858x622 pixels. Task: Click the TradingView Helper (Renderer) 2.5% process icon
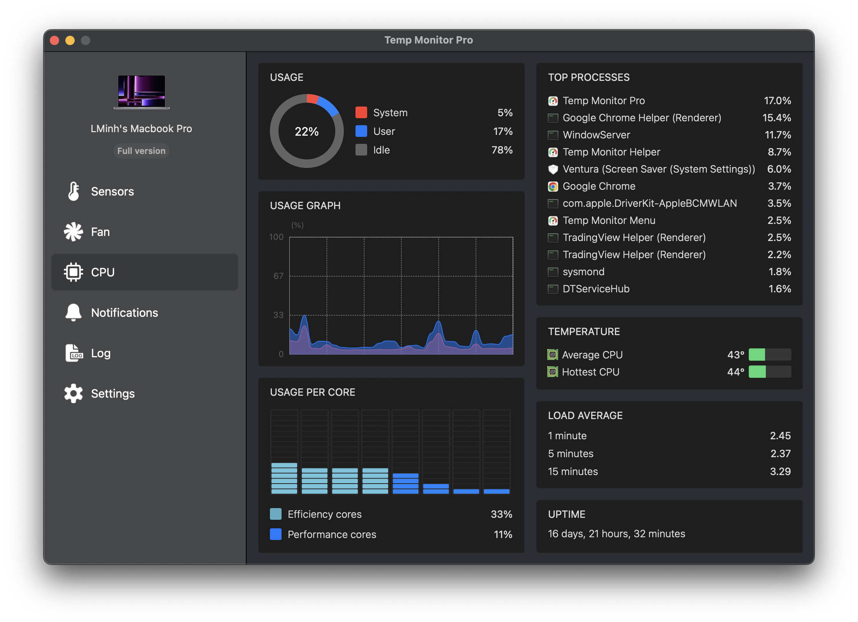[x=553, y=238]
